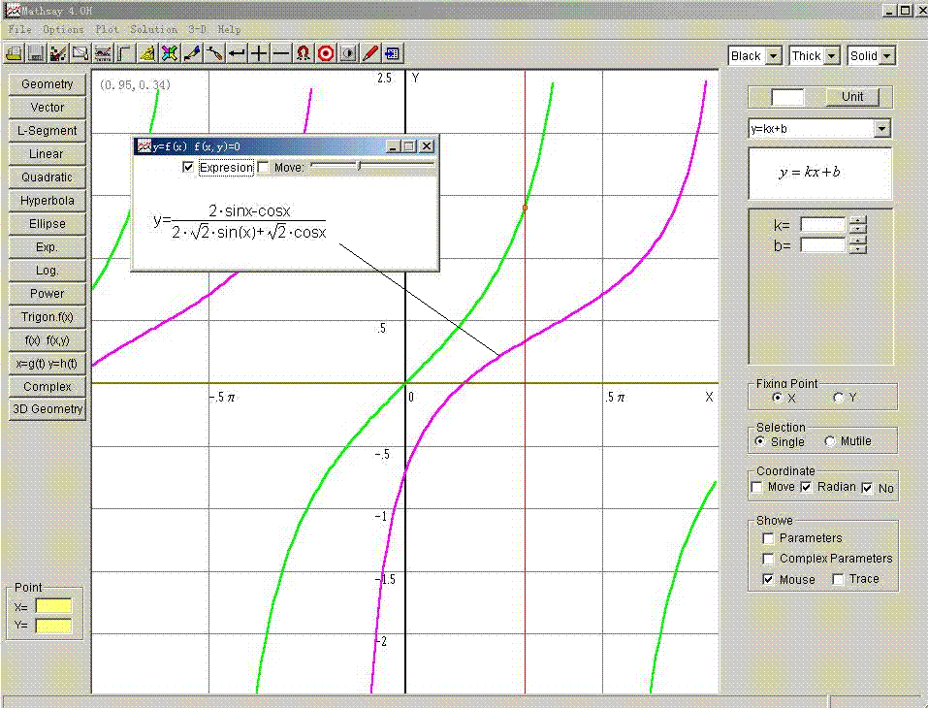
Task: Open the Options menu
Action: coord(63,29)
